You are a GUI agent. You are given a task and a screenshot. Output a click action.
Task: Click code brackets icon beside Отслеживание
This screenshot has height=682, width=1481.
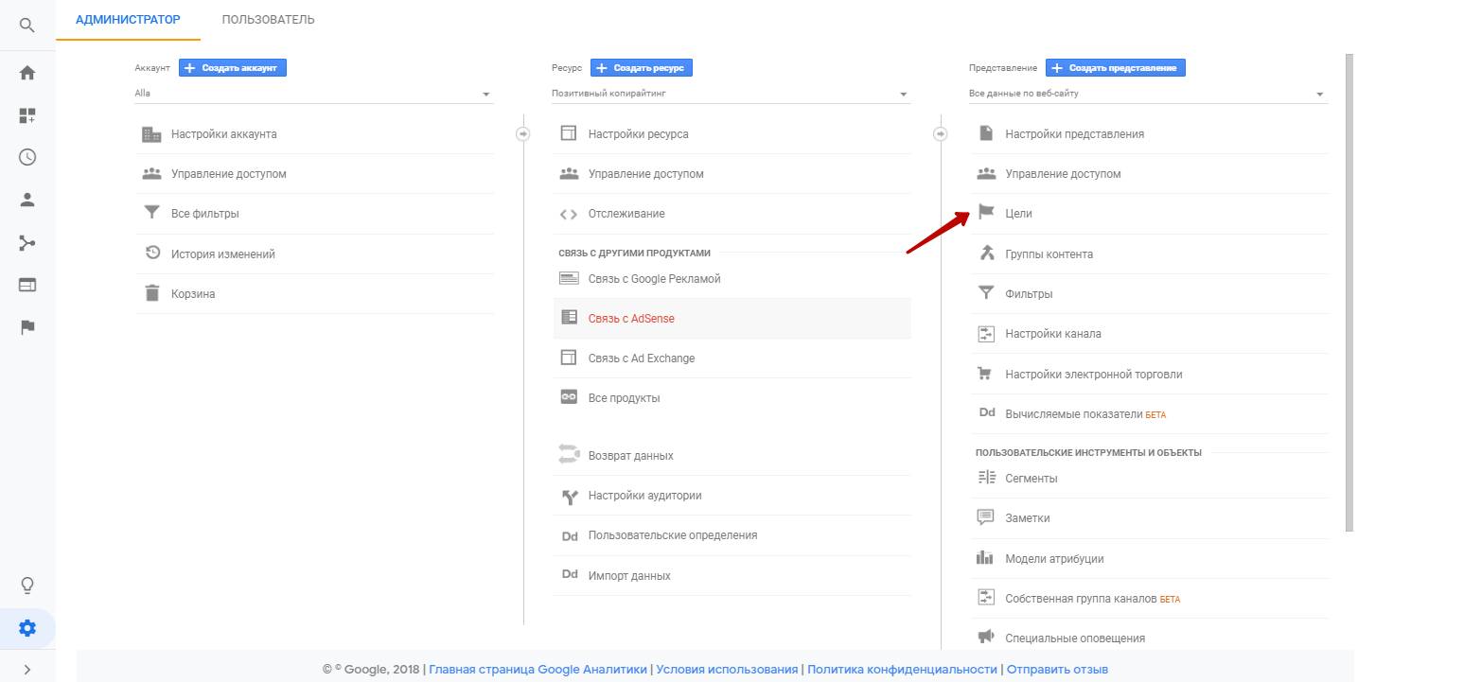[569, 214]
